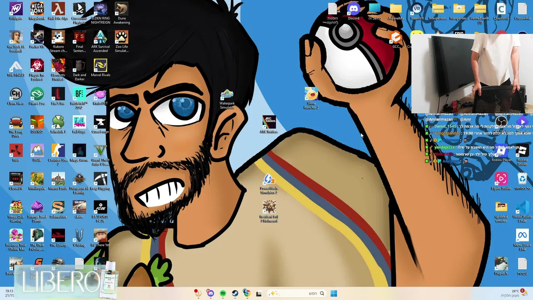
Task: Open the Mega Quiz Gaming shortcut
Action: point(16,212)
